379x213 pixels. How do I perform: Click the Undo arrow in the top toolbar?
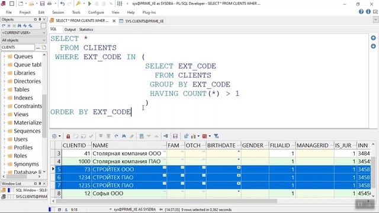click(x=62, y=4)
